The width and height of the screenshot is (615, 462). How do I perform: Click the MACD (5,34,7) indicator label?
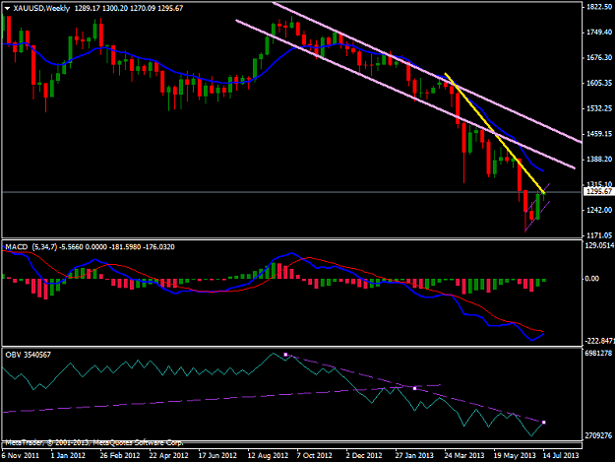[x=31, y=247]
